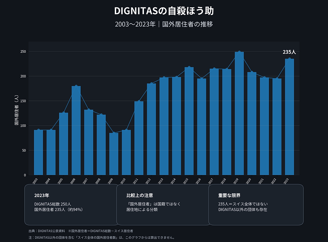328x242 pixels.
Task: Click the x-axis label "2010"
Action: [123, 181]
